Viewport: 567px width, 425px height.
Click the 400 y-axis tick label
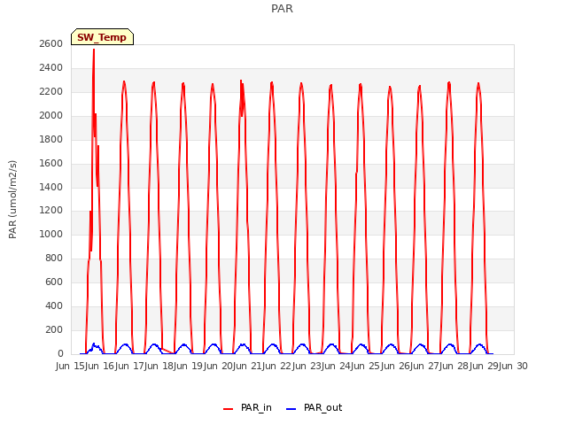54,305
